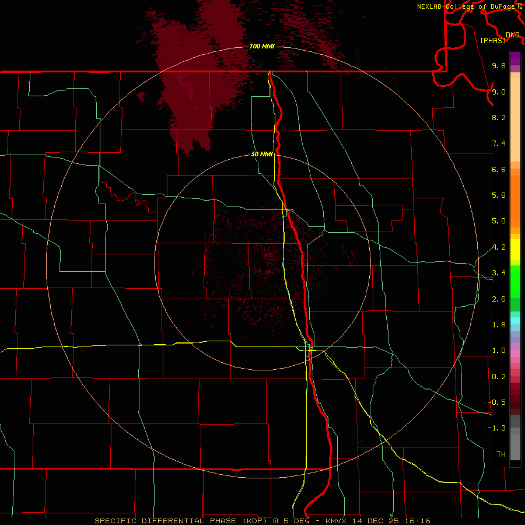Click the "SPECIFIC DIFFERENTIAL PHASE (KDP)" caption text
This screenshot has height=525, width=525.
pos(182,521)
